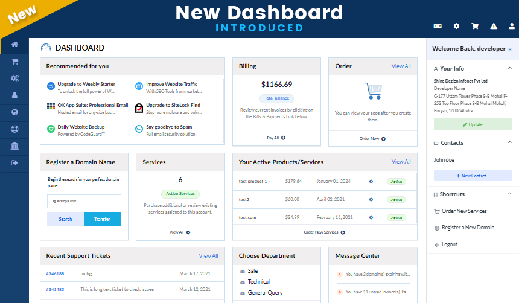Open settings gear for text2 service
Viewport: 519px width, 303px height.
pyautogui.click(x=371, y=200)
